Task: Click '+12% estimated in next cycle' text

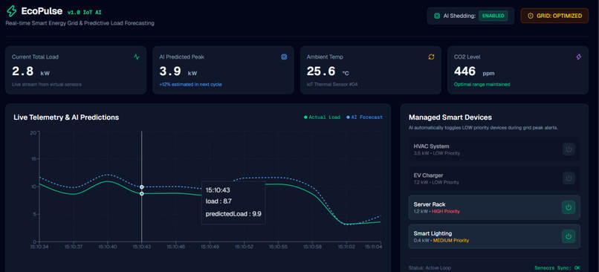Action: (x=190, y=85)
